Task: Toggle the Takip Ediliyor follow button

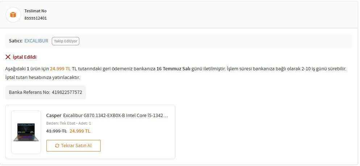Action: (x=66, y=41)
